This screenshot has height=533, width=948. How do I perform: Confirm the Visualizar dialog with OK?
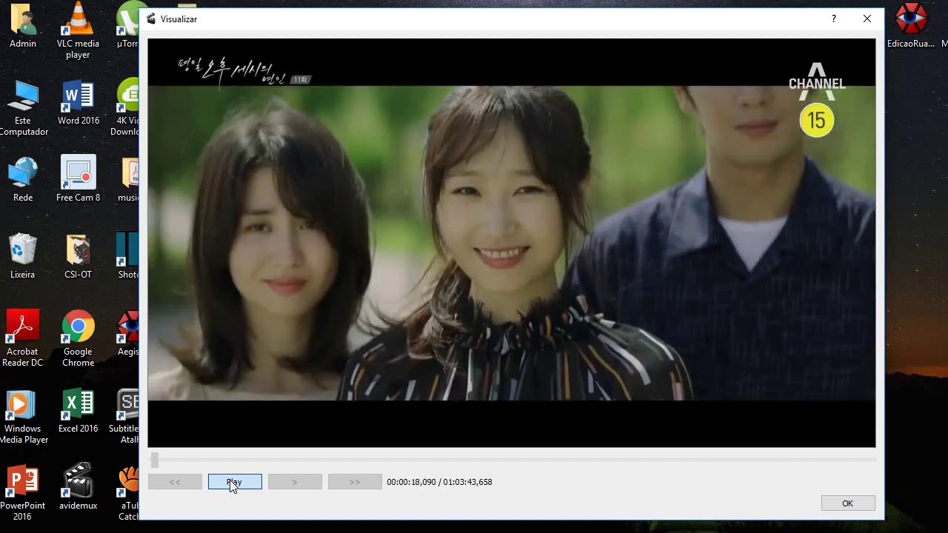click(848, 503)
